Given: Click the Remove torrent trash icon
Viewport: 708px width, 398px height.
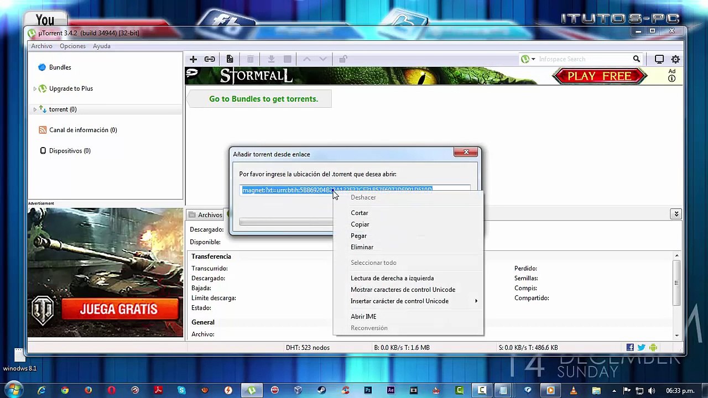Looking at the screenshot, I should click(251, 59).
